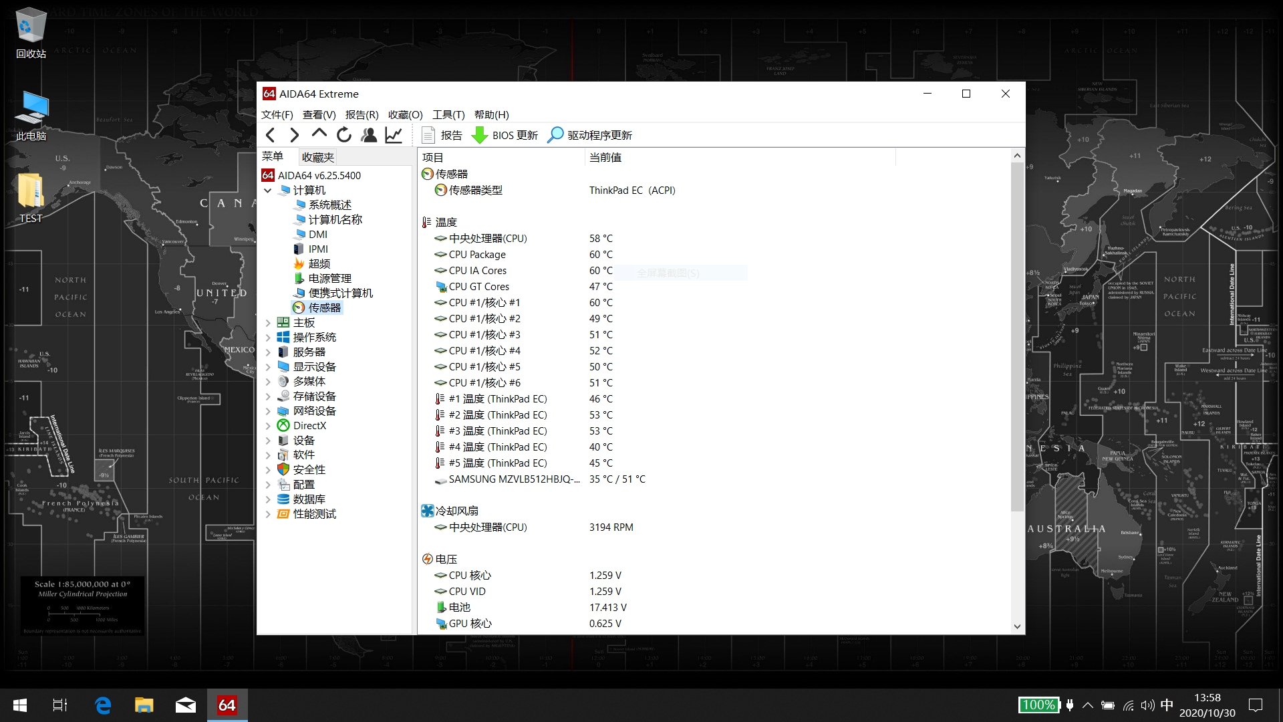The height and width of the screenshot is (722, 1283).
Task: Open the TEST folder desktop icon
Action: tap(31, 198)
